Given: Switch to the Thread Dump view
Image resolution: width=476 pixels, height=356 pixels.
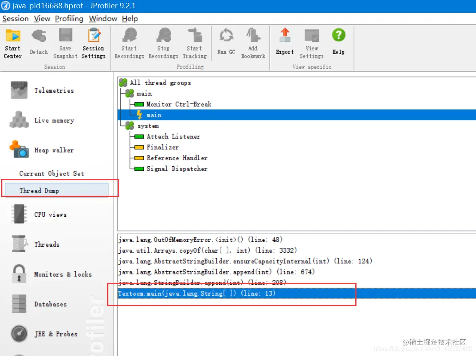Looking at the screenshot, I should point(57,191).
